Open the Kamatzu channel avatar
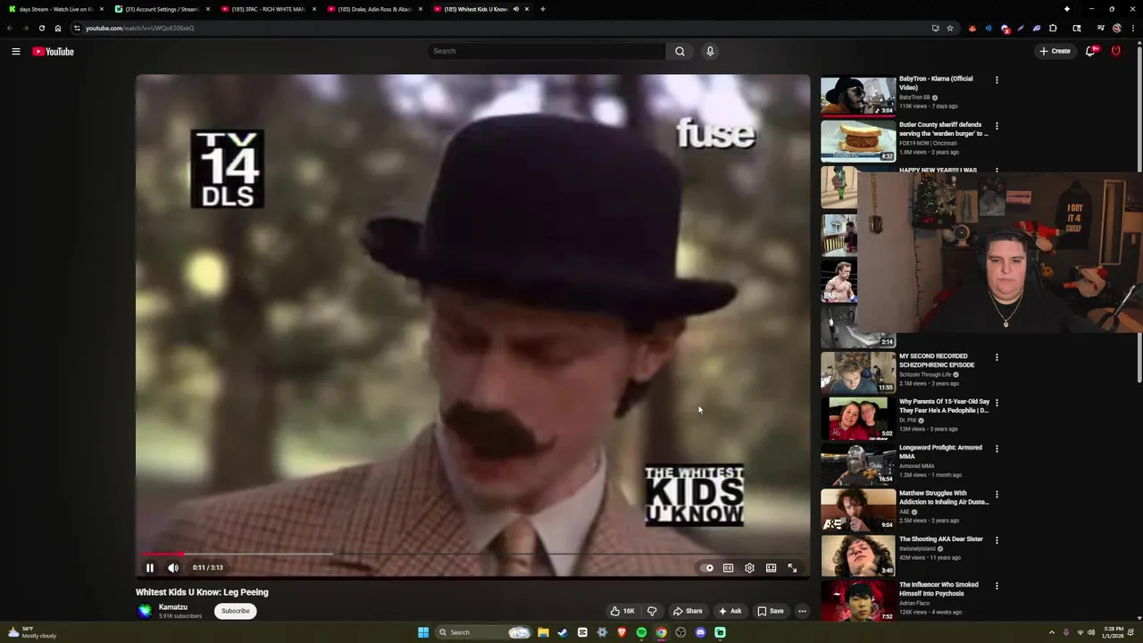Viewport: 1143px width, 643px height. coord(145,611)
